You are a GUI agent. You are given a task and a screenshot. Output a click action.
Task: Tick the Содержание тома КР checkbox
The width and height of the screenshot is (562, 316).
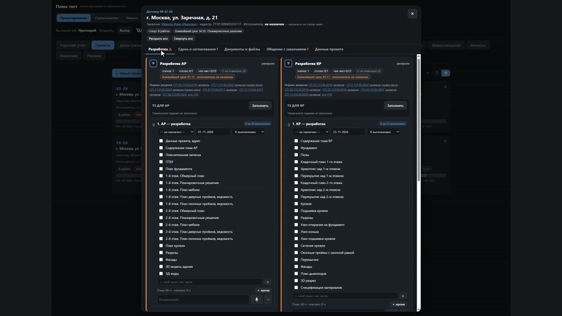coord(296,141)
